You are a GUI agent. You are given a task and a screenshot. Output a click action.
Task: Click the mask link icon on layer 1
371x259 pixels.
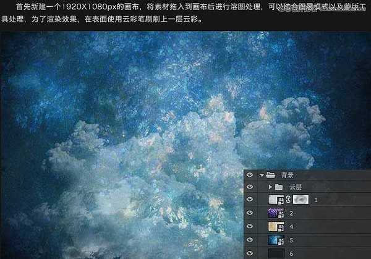click(x=289, y=200)
